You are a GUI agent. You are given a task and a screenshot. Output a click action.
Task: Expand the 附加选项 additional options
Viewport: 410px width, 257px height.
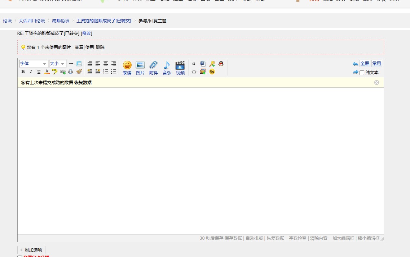(31, 250)
